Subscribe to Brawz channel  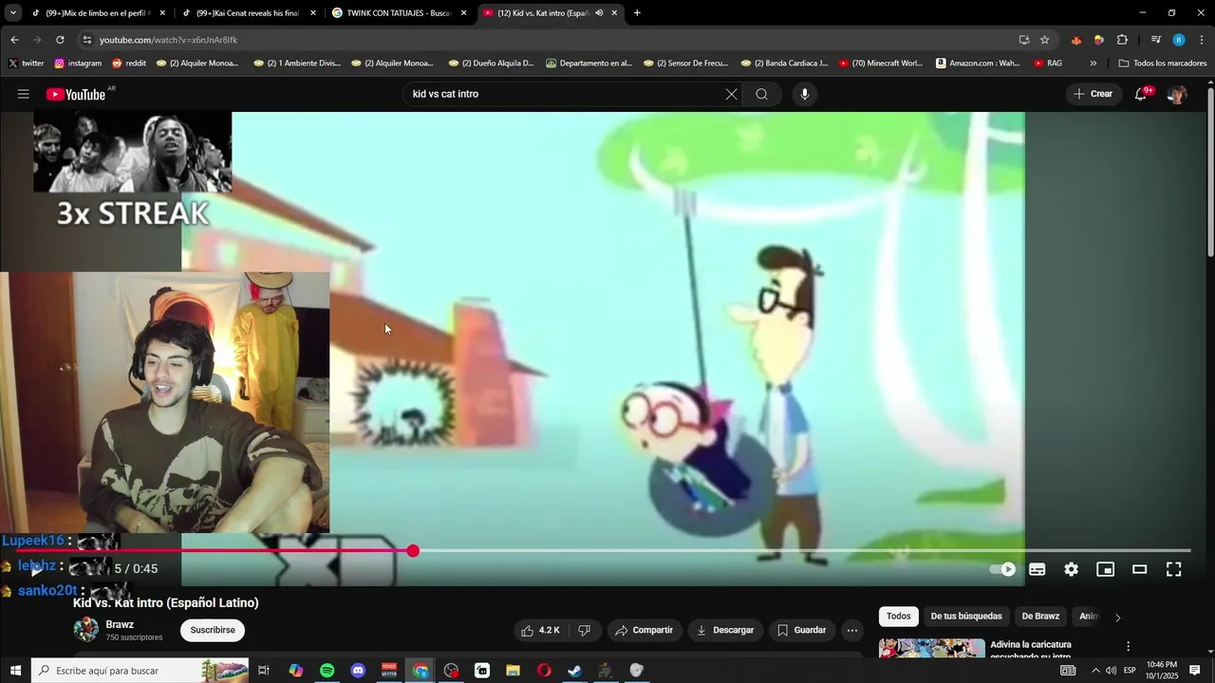pyautogui.click(x=213, y=630)
